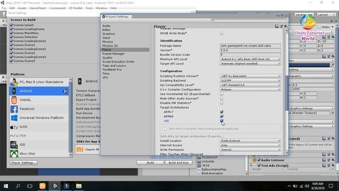Select the PS4 platform icon
Screen dimensions: 339x191
(x=14, y=136)
